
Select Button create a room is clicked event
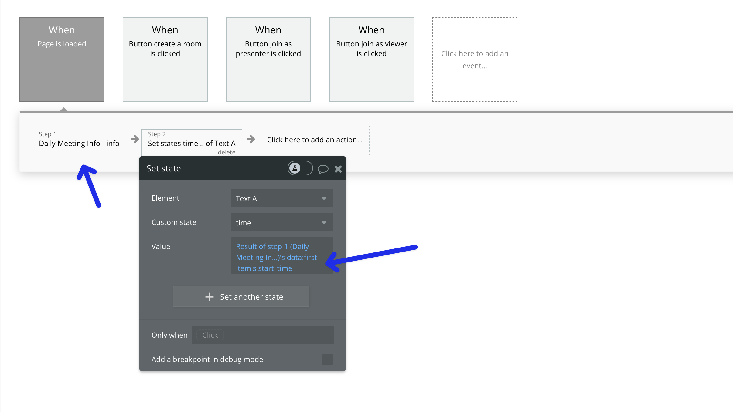click(165, 59)
